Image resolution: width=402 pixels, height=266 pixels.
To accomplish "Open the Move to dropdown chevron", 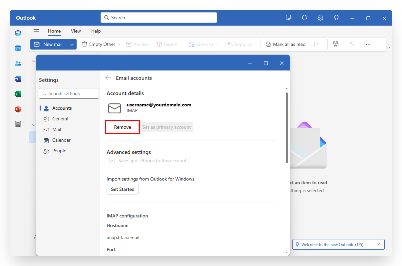I will pyautogui.click(x=217, y=44).
